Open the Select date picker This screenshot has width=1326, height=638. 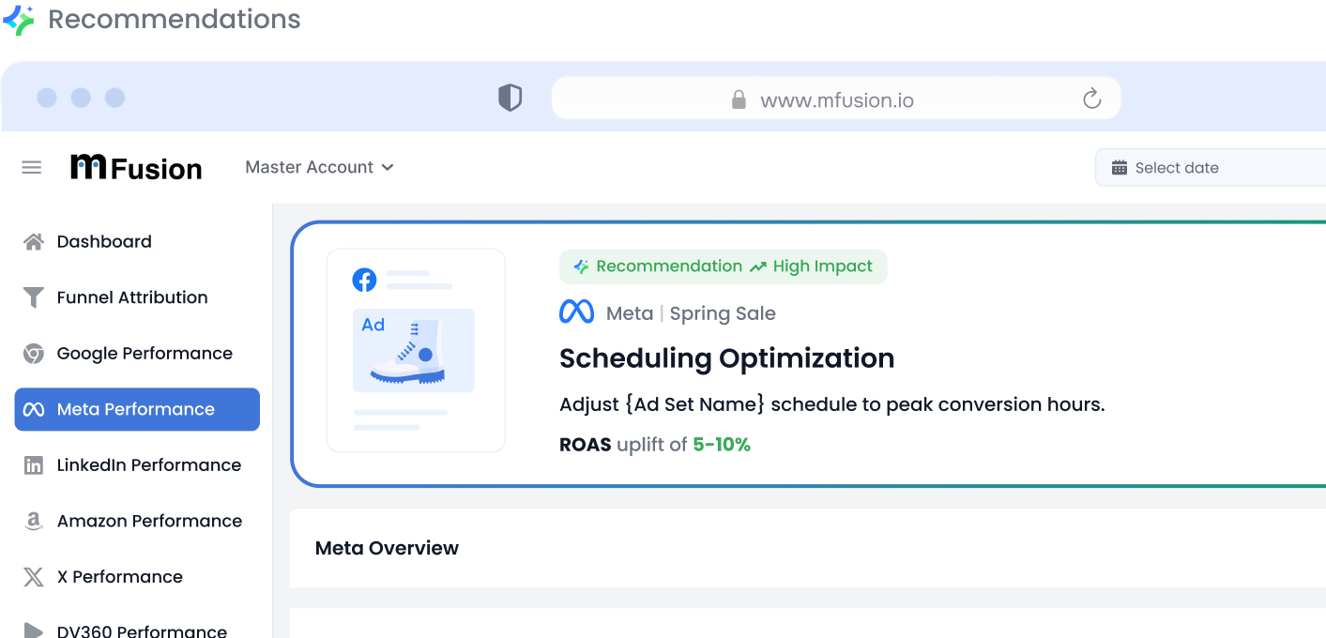(1211, 168)
